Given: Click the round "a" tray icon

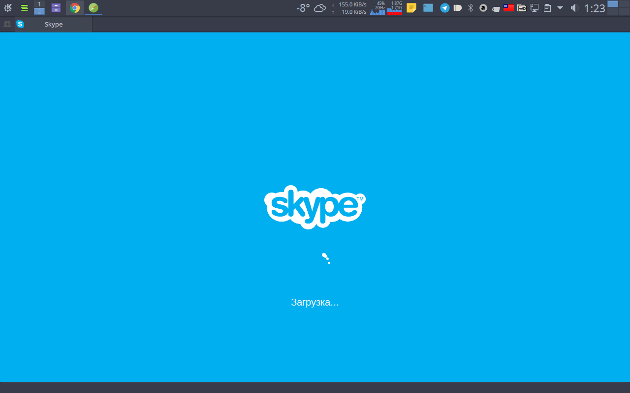Looking at the screenshot, I should 483,8.
